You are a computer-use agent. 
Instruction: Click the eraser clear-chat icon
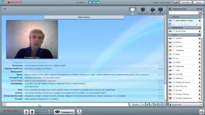pos(147,104)
